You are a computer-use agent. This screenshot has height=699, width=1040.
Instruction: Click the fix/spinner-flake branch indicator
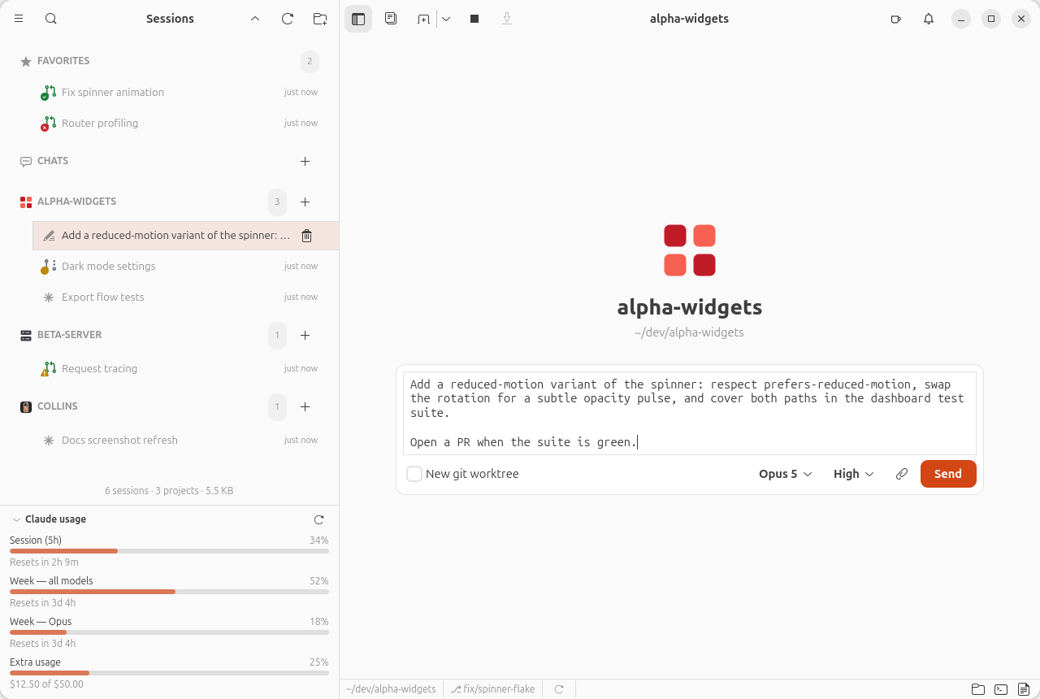tap(492, 689)
